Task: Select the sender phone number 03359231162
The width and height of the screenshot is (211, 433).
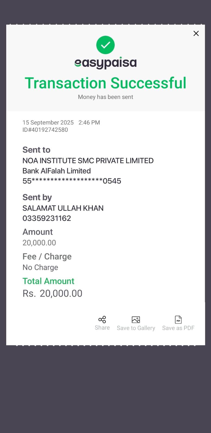Action: coord(47,218)
